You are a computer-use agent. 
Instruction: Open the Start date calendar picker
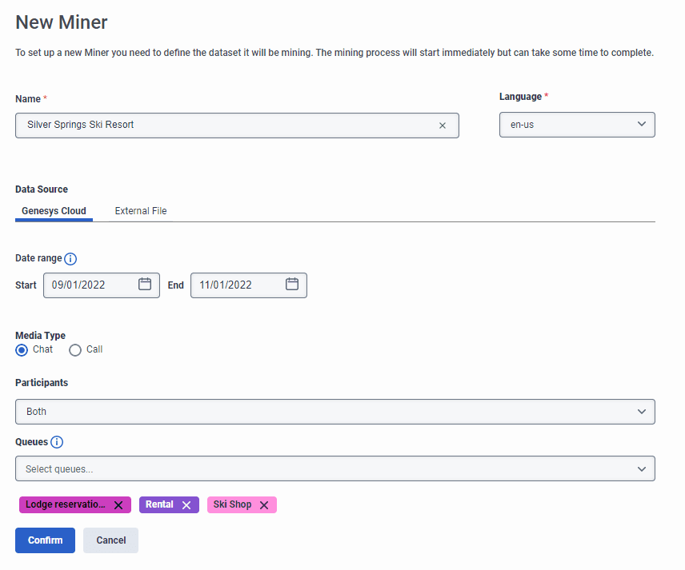[x=145, y=285]
